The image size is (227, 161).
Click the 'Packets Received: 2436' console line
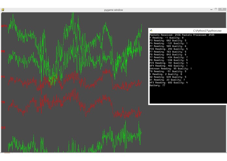[x=182, y=35]
